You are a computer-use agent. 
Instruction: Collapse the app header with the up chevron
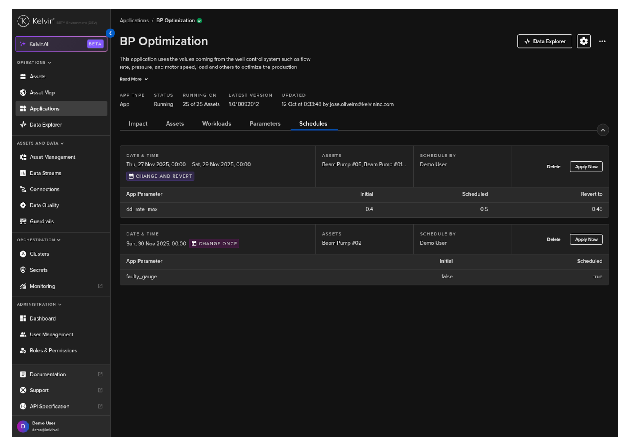602,130
